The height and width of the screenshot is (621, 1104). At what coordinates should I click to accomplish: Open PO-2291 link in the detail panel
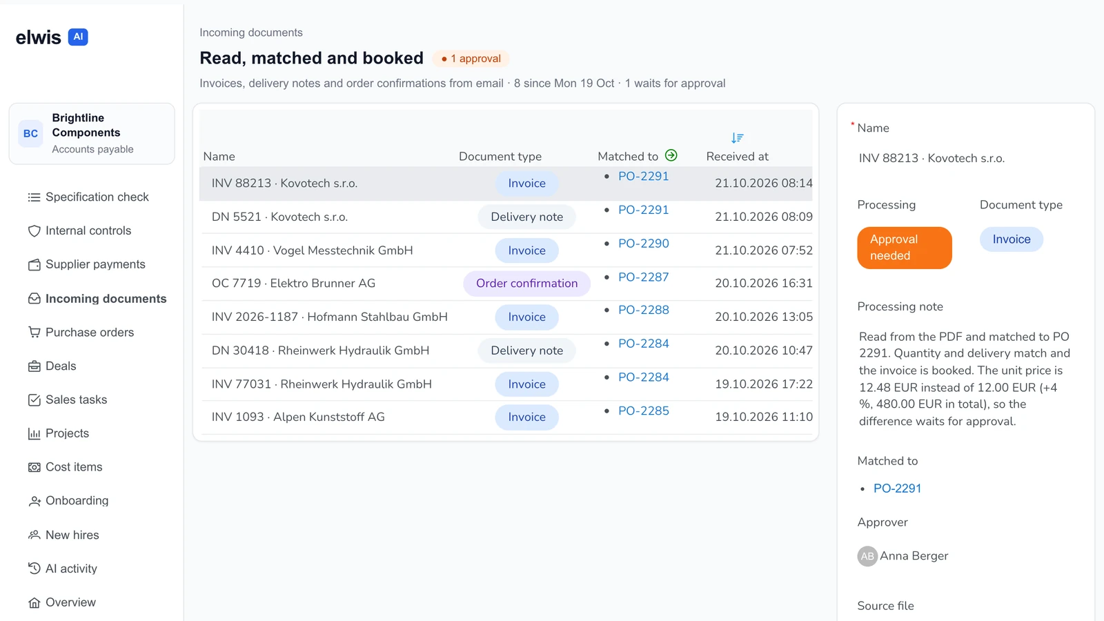[897, 489]
